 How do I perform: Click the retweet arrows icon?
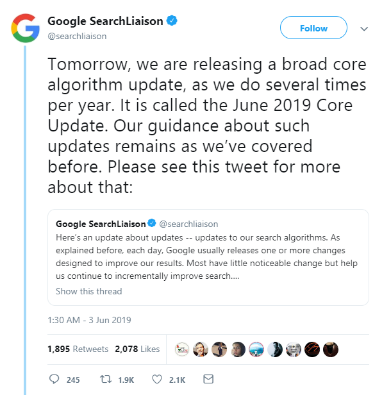106,379
